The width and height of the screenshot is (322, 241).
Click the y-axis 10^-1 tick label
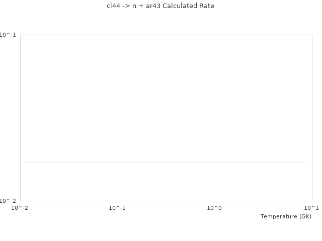tap(8, 35)
